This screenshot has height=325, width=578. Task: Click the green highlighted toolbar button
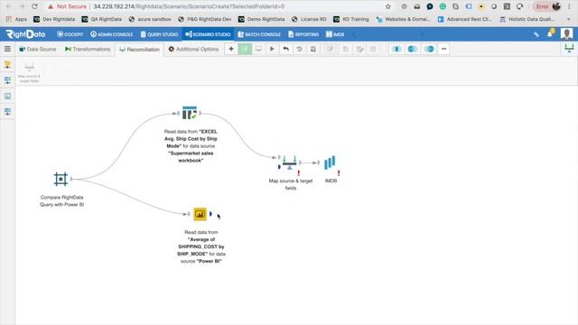pos(245,49)
